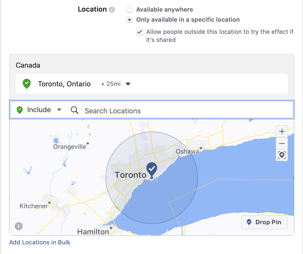Click the Drop Pin button
The width and height of the screenshot is (303, 254).
point(264,222)
